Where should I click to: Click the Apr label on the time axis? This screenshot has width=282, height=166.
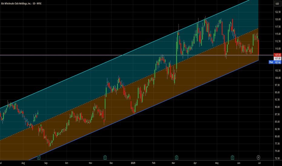195,163
